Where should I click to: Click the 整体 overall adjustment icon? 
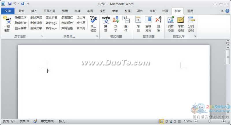(126, 23)
